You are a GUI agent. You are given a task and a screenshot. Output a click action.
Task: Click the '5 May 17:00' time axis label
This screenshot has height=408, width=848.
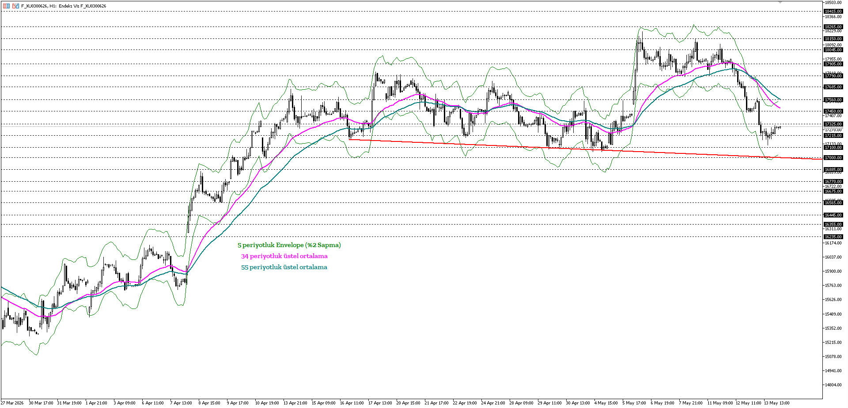(634, 403)
